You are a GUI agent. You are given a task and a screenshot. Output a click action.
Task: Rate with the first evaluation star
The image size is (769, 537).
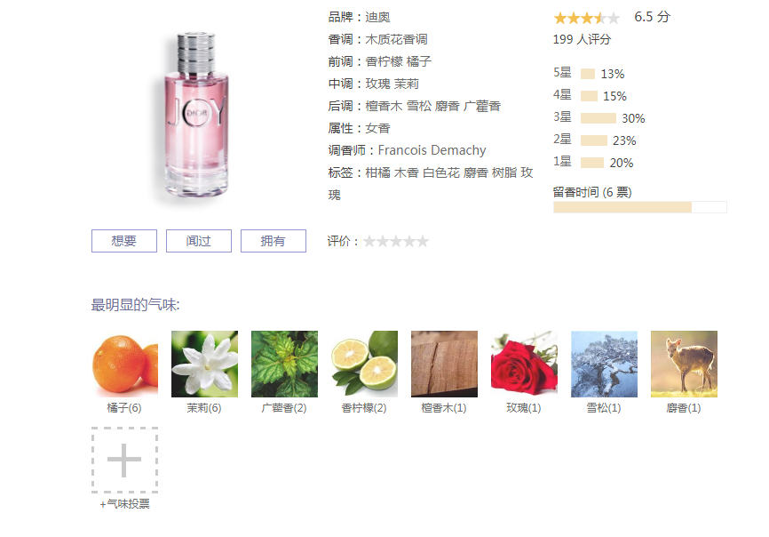369,241
